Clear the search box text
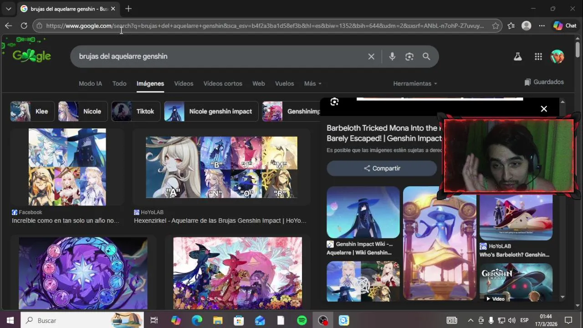Image resolution: width=583 pixels, height=328 pixels. [x=371, y=56]
